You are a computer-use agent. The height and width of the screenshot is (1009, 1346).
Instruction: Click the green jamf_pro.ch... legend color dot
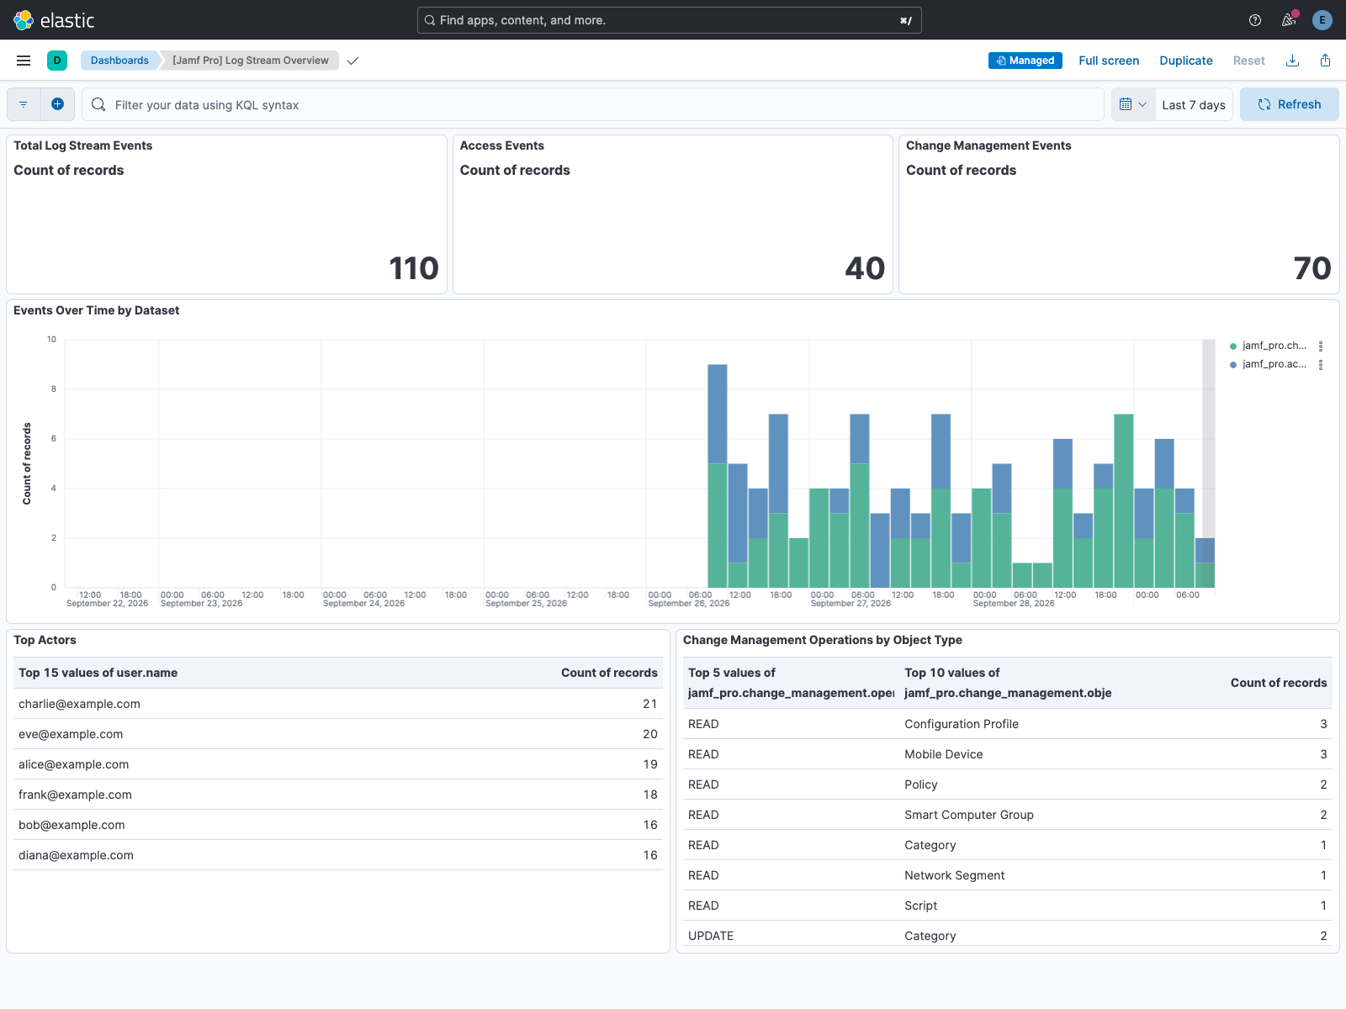tap(1233, 346)
